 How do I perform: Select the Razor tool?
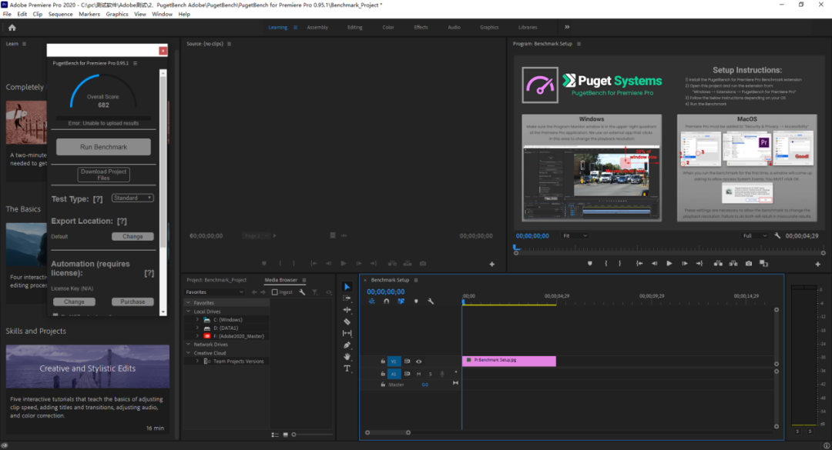347,322
